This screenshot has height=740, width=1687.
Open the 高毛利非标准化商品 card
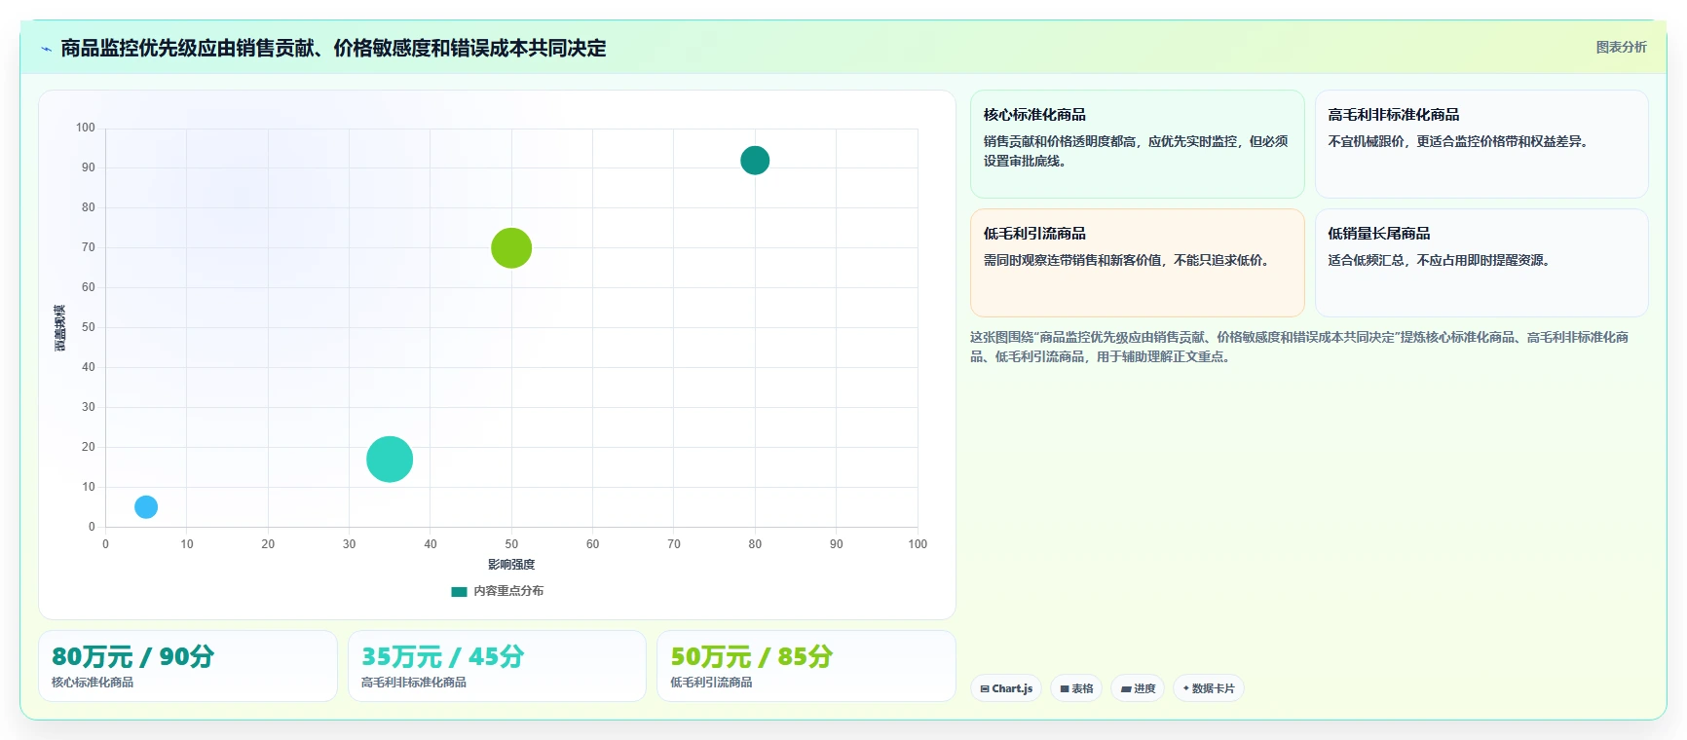[x=1481, y=144]
